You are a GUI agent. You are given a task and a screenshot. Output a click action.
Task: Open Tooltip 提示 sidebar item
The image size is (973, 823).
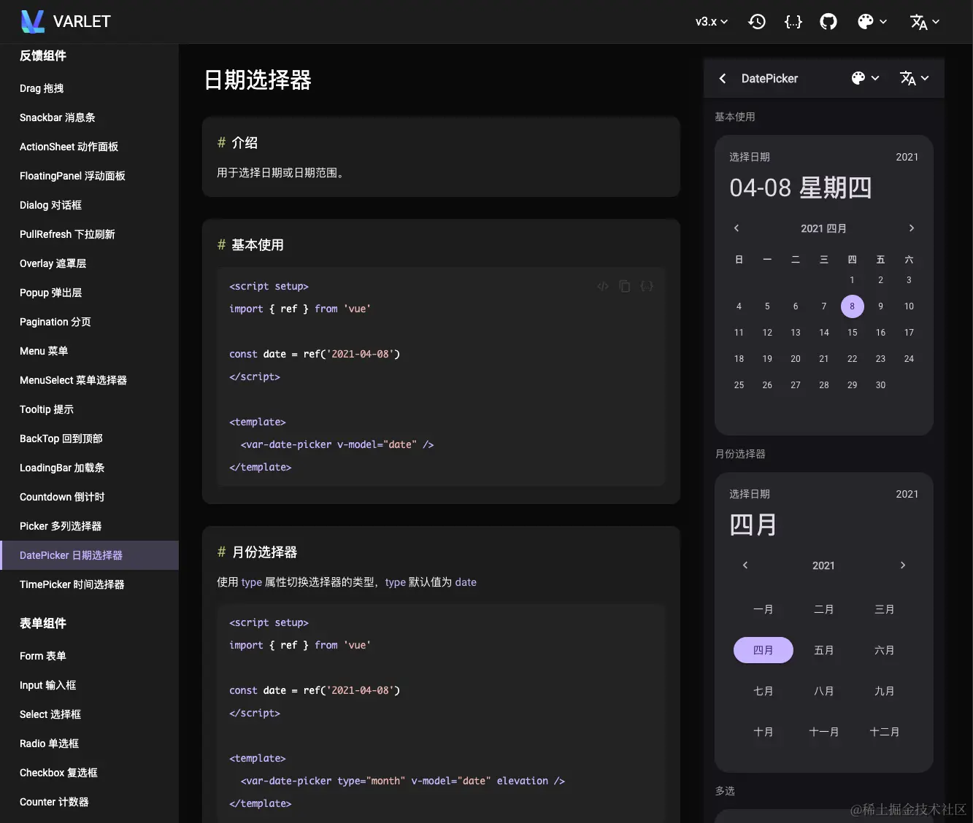pos(89,409)
